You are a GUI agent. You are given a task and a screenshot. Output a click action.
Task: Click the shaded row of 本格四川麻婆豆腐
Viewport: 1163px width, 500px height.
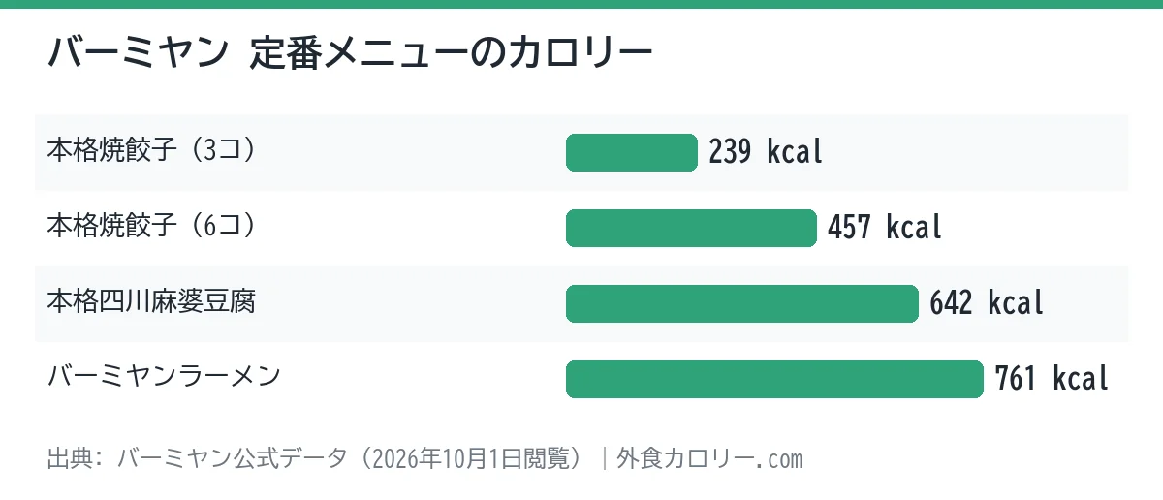(x=581, y=303)
